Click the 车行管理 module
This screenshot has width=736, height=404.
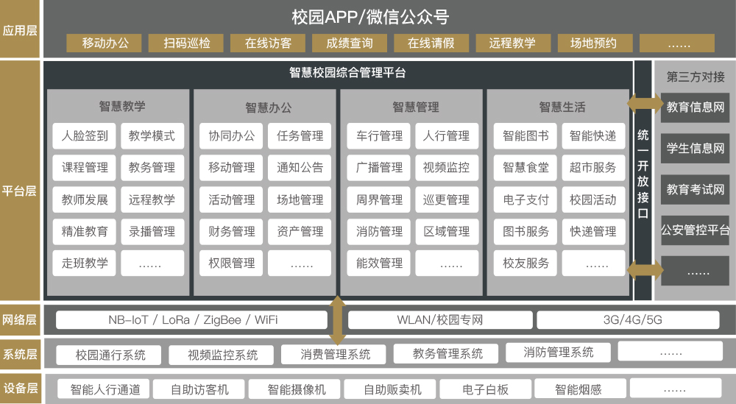[x=378, y=136]
